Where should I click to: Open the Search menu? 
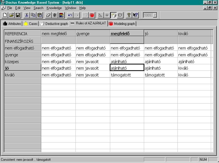(38, 8)
